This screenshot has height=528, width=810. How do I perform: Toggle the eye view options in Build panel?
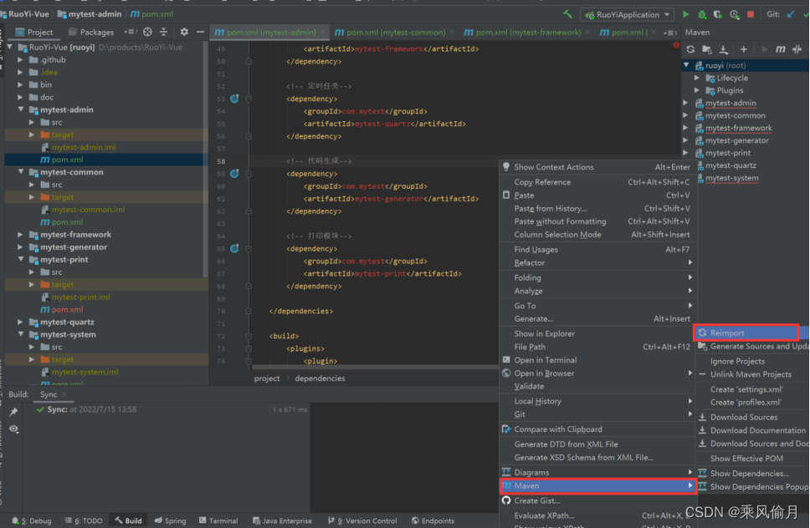13,429
